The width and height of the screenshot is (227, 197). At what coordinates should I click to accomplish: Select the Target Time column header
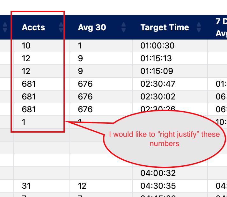tap(165, 27)
